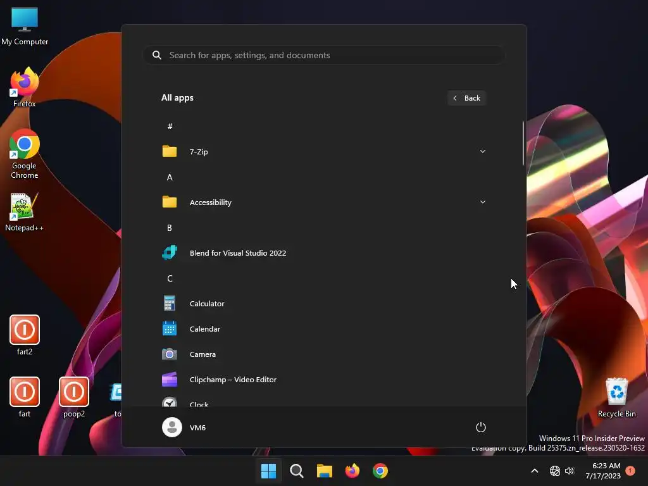This screenshot has width=648, height=486.
Task: Select Firefox desktop shortcut
Action: (25, 87)
